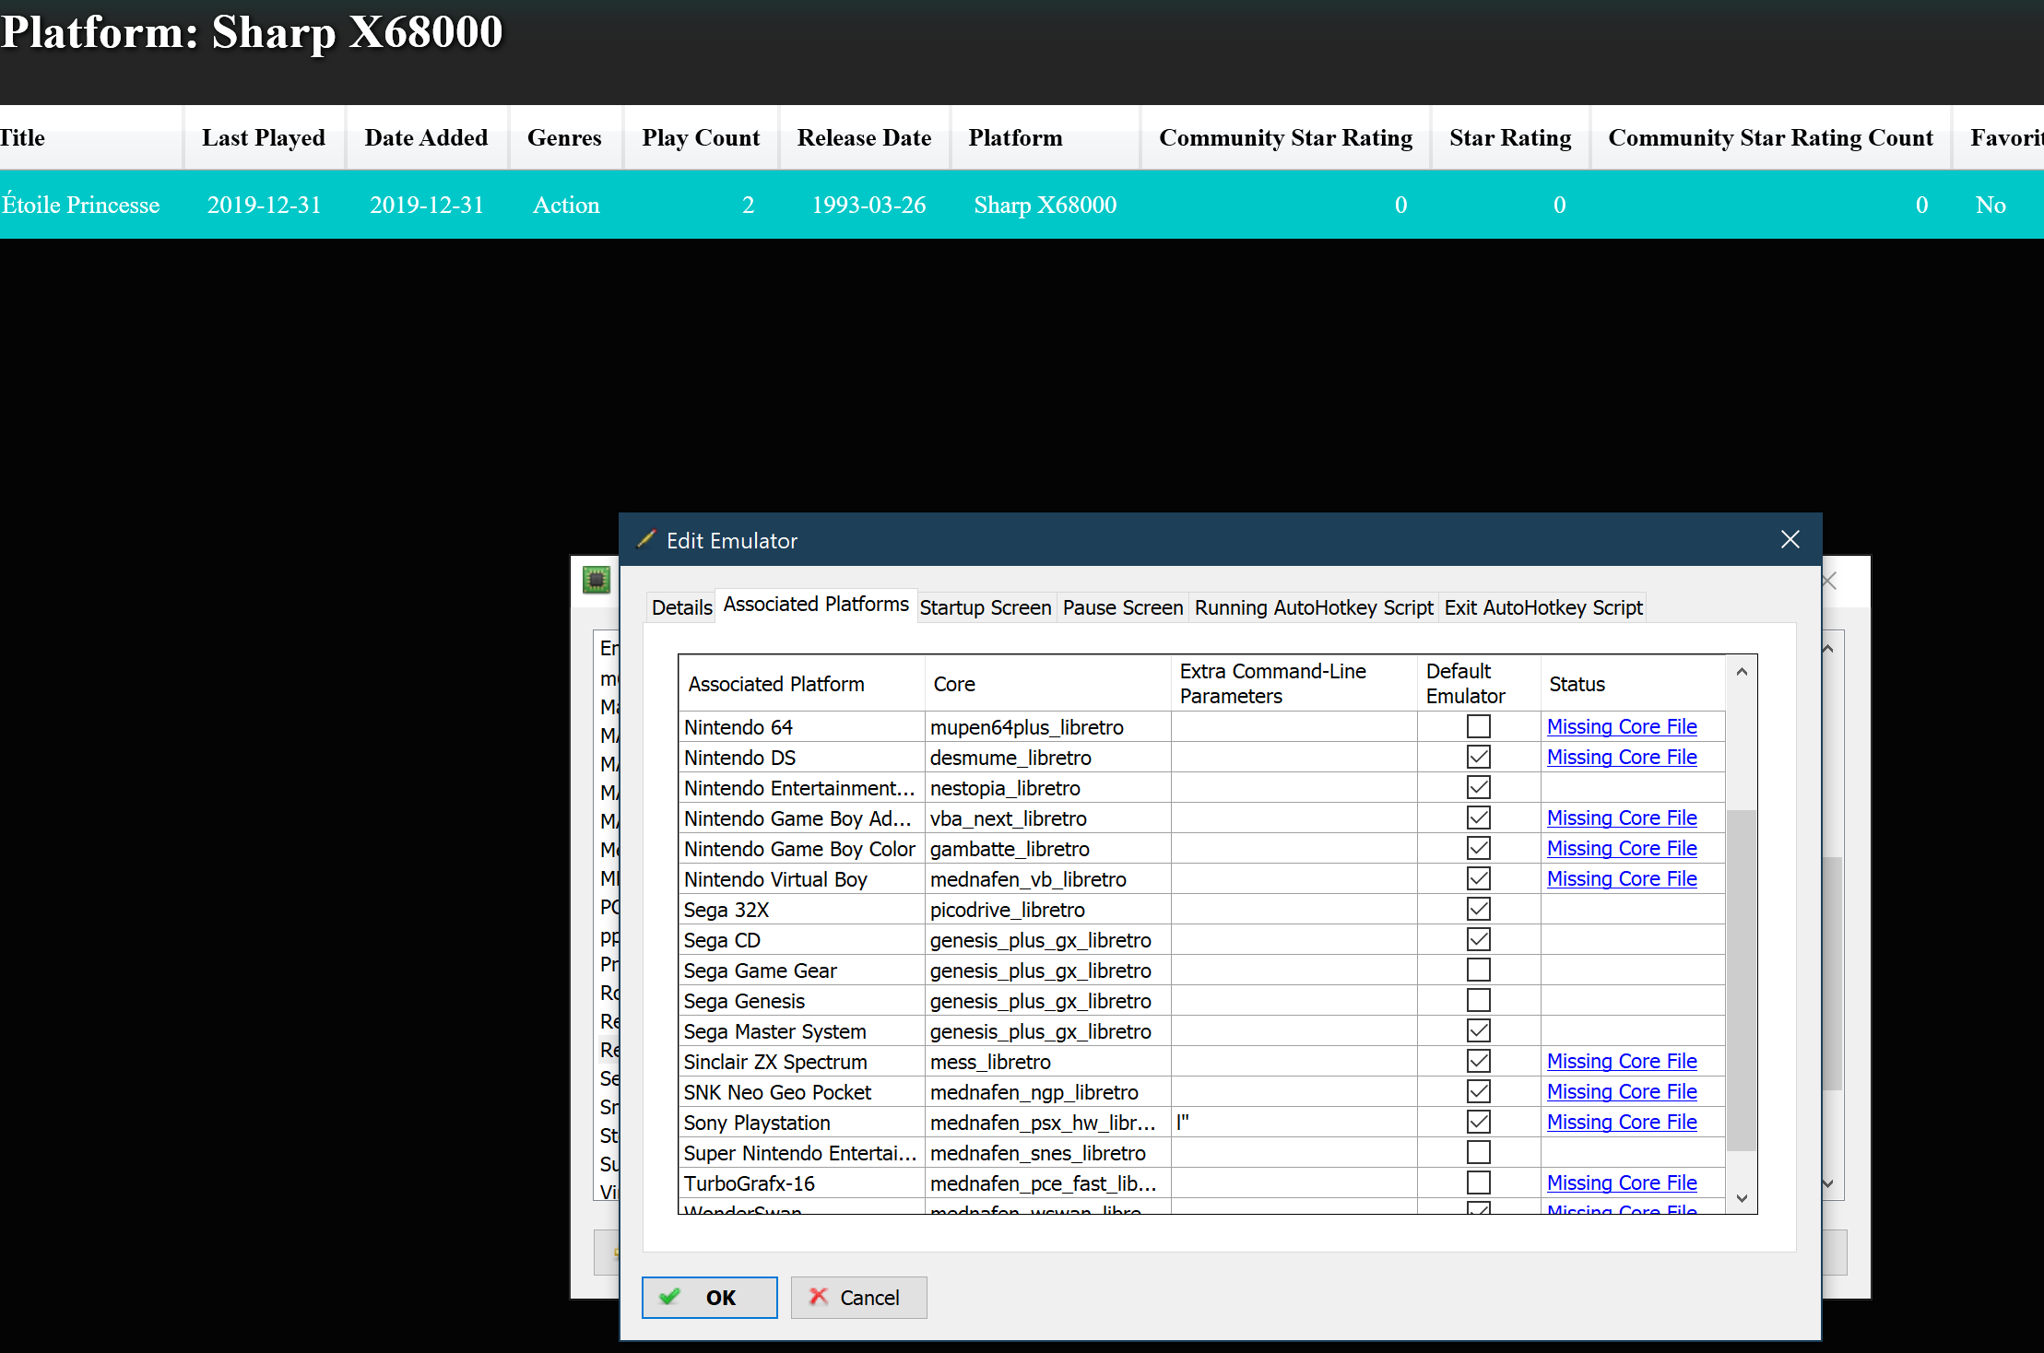This screenshot has width=2044, height=1353.
Task: Select the Sega Genesis platform row
Action: pos(801,1000)
